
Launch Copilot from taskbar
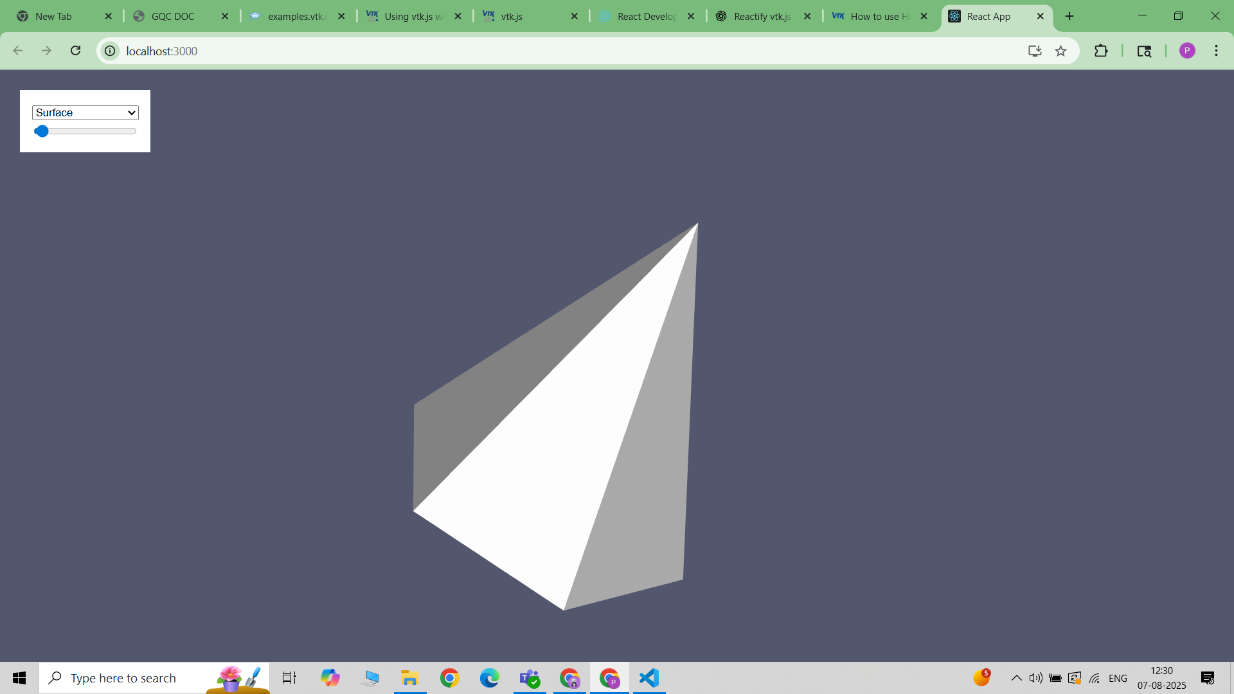pos(330,678)
